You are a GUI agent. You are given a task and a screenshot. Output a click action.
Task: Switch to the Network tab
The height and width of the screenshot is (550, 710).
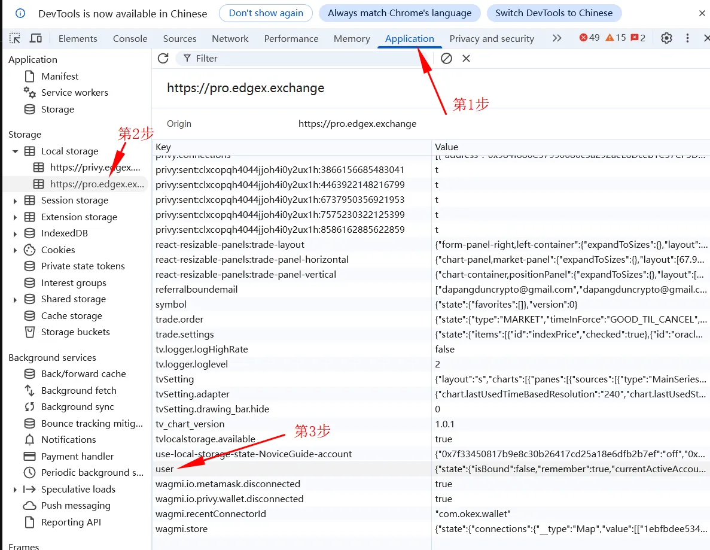[230, 38]
